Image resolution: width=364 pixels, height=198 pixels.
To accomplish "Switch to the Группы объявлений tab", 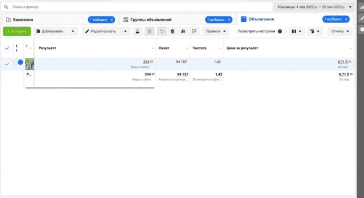I will [151, 20].
